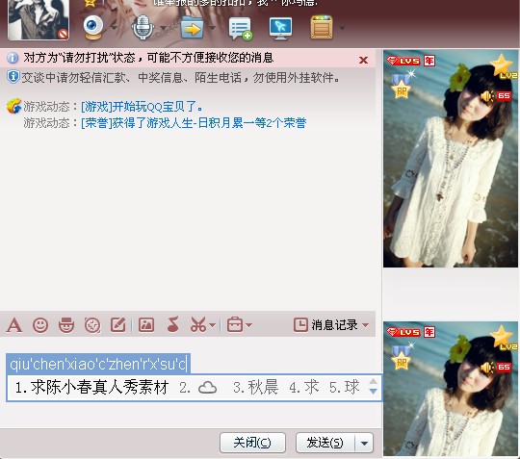This screenshot has width=520, height=459.
Task: Go to the previous IME candidate page
Action: pos(373,381)
